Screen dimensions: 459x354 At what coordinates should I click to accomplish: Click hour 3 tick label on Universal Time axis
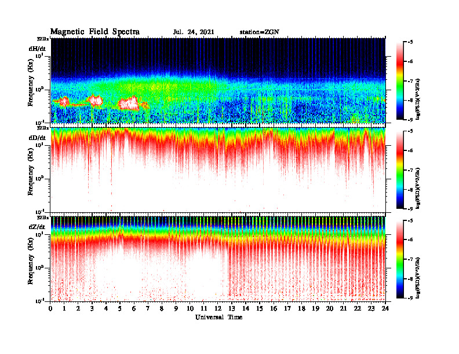[92, 309]
